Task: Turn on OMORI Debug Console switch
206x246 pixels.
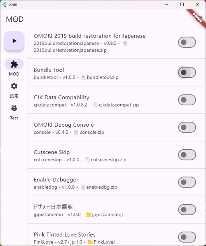Action: [187, 127]
